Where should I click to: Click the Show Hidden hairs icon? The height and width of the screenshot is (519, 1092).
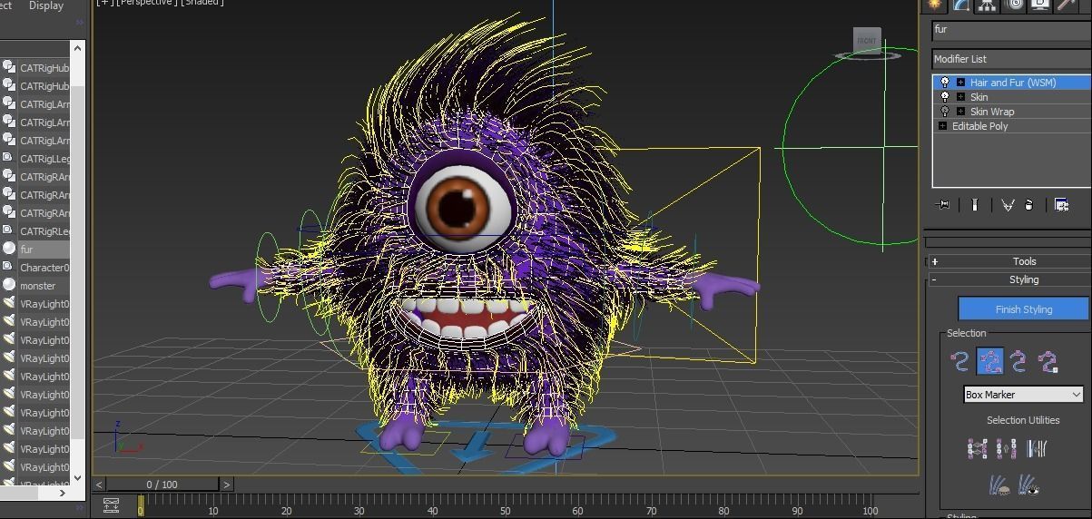pos(1028,485)
